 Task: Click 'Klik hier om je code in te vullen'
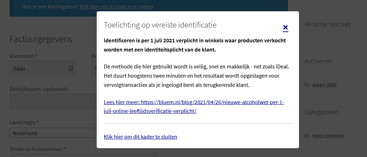(117, 7)
